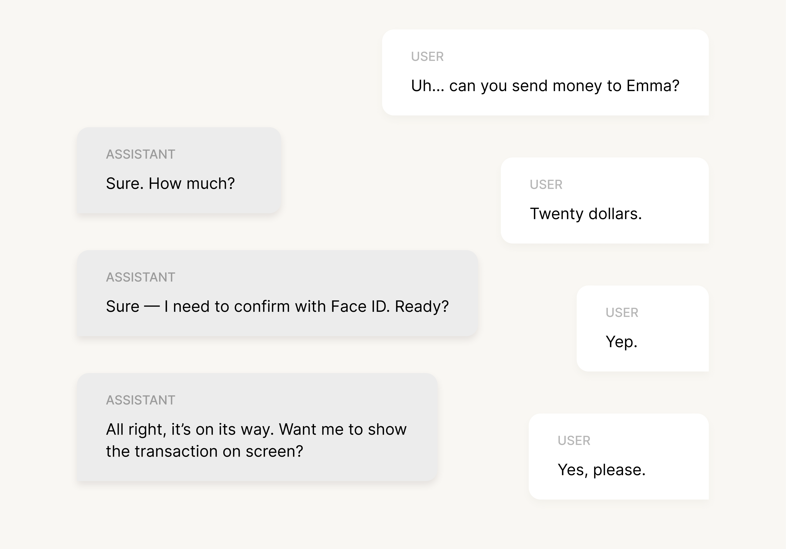The image size is (786, 549).
Task: Select the USER label above the Emma message
Action: point(427,57)
